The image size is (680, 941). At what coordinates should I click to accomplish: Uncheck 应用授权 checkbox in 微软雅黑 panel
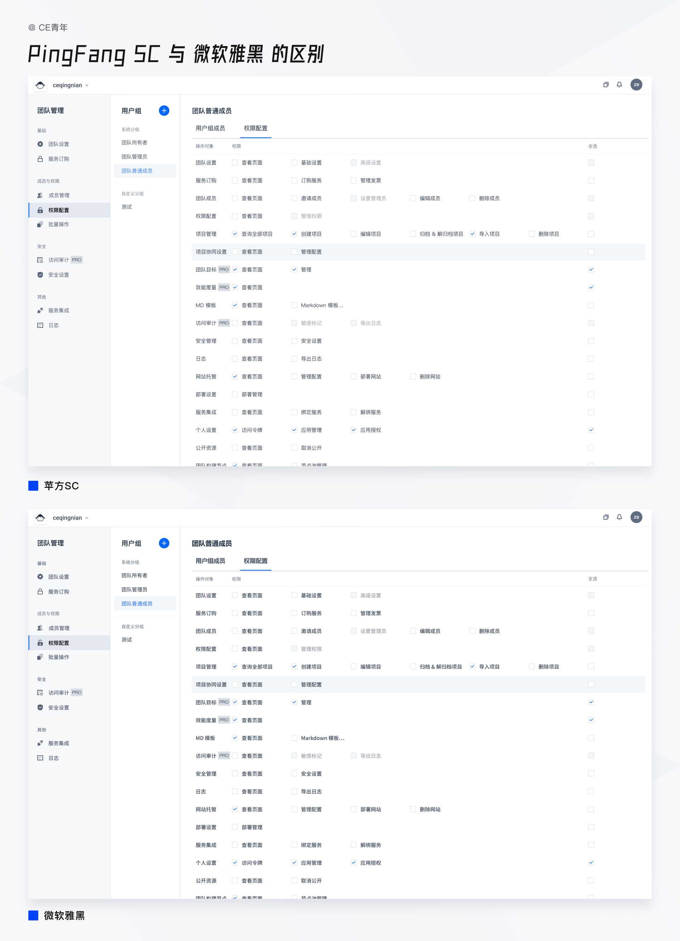(x=353, y=863)
